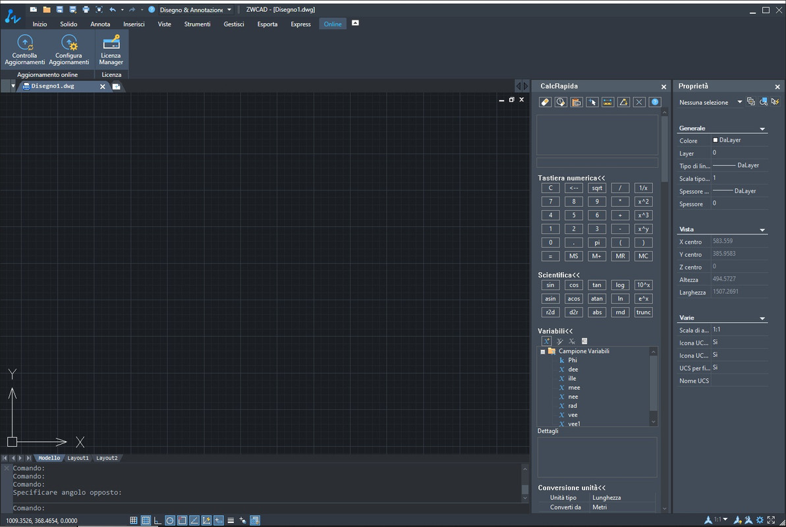Click the angle between two lines icon
Image resolution: width=786 pixels, height=527 pixels.
pos(623,102)
